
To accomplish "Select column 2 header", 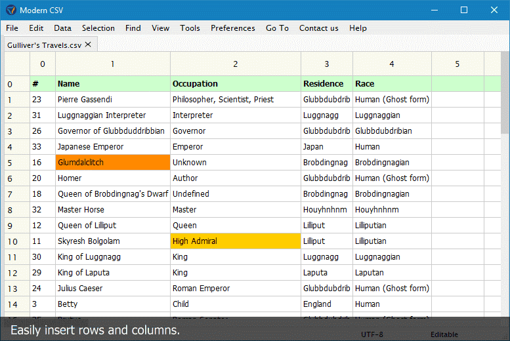I will coord(236,64).
